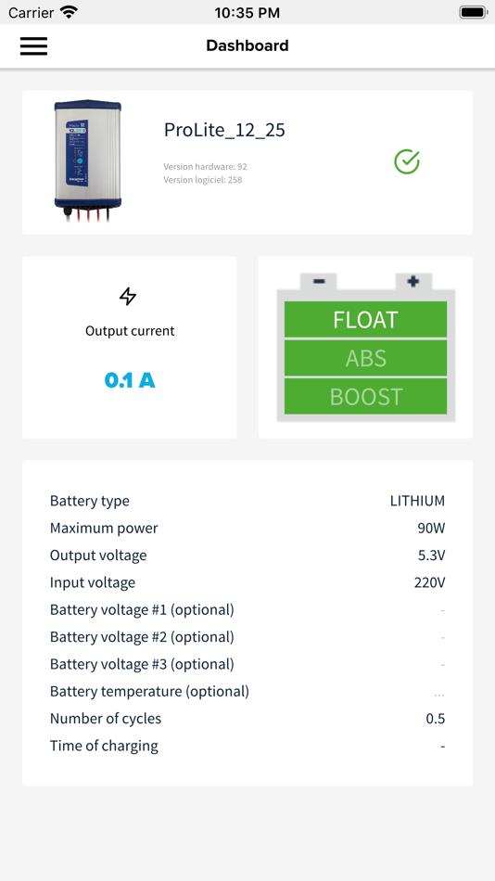Viewport: 495px width, 881px height.
Task: Open the ProLite_12_25 device name
Action: tap(224, 130)
